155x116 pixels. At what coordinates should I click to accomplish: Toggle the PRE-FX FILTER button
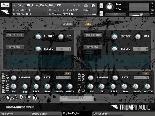pos(15,35)
